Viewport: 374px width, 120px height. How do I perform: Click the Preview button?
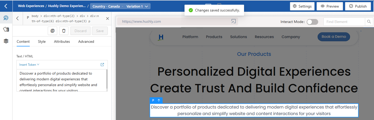click(x=330, y=6)
